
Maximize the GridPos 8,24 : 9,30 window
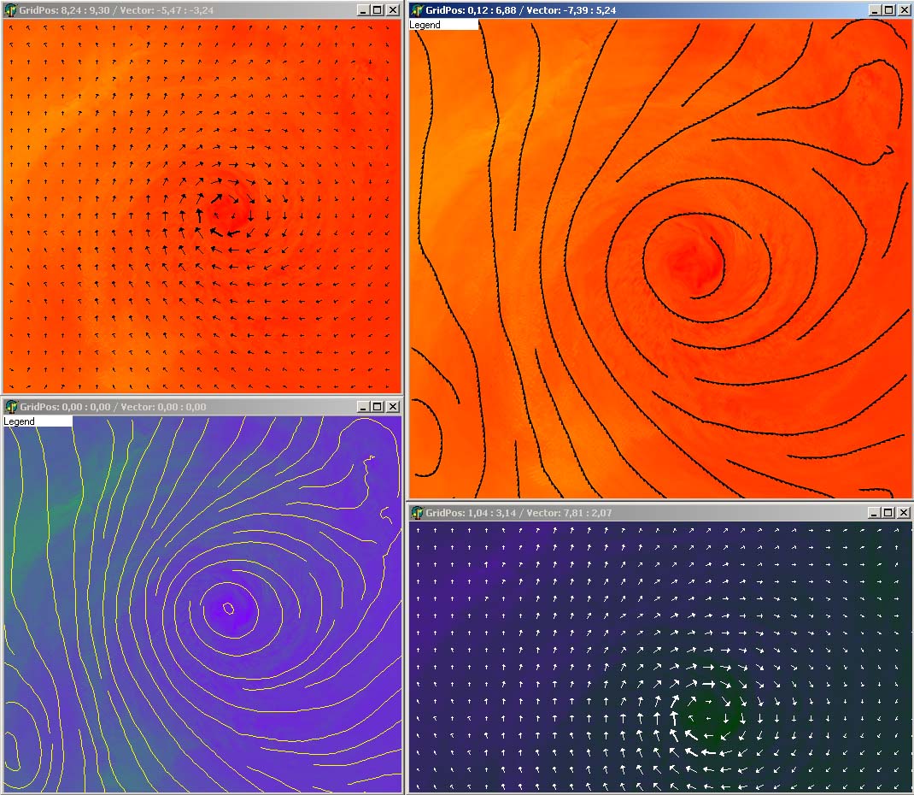tap(378, 10)
